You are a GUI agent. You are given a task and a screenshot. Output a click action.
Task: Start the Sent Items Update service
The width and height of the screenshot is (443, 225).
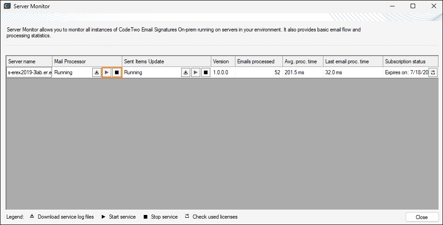tap(196, 72)
